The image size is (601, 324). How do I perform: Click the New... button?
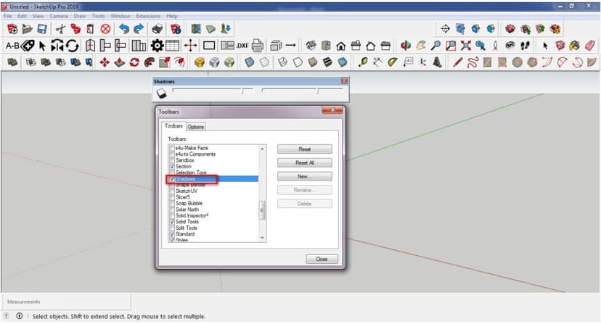[x=305, y=177]
